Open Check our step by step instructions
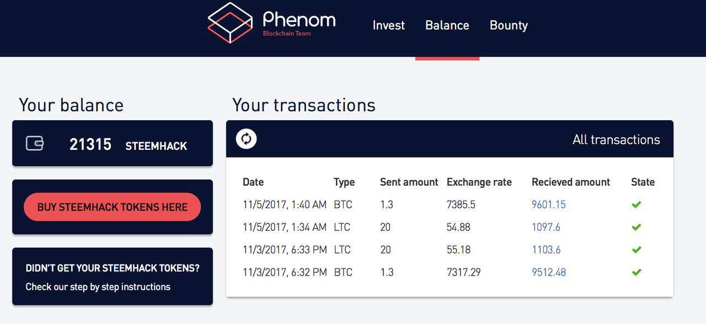This screenshot has height=324, width=706. point(98,287)
